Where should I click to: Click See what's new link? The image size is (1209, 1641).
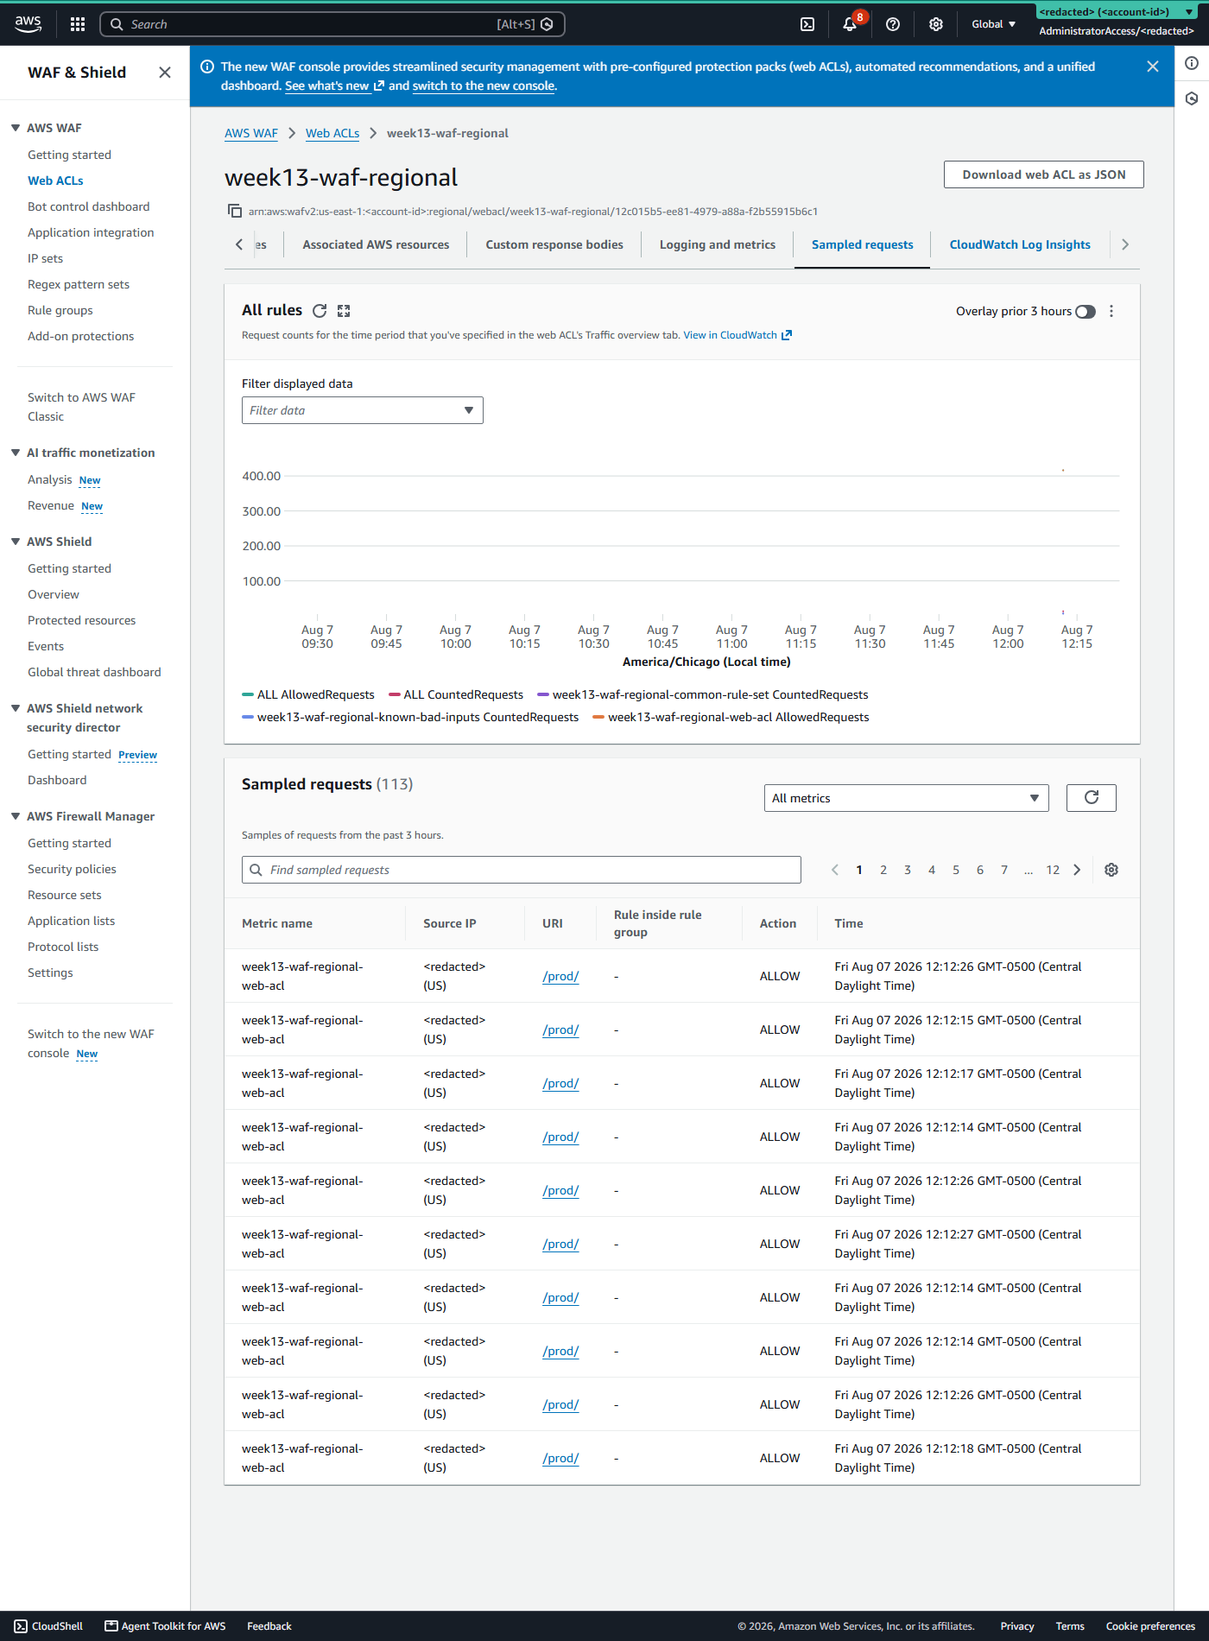pyautogui.click(x=334, y=86)
